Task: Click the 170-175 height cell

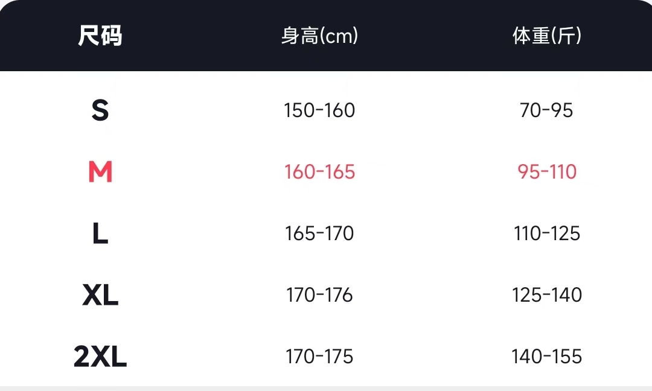Action: pos(320,357)
